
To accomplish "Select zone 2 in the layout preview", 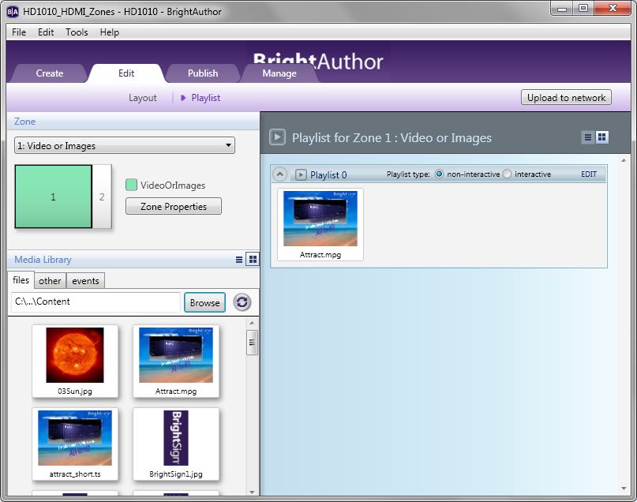I will (x=102, y=197).
